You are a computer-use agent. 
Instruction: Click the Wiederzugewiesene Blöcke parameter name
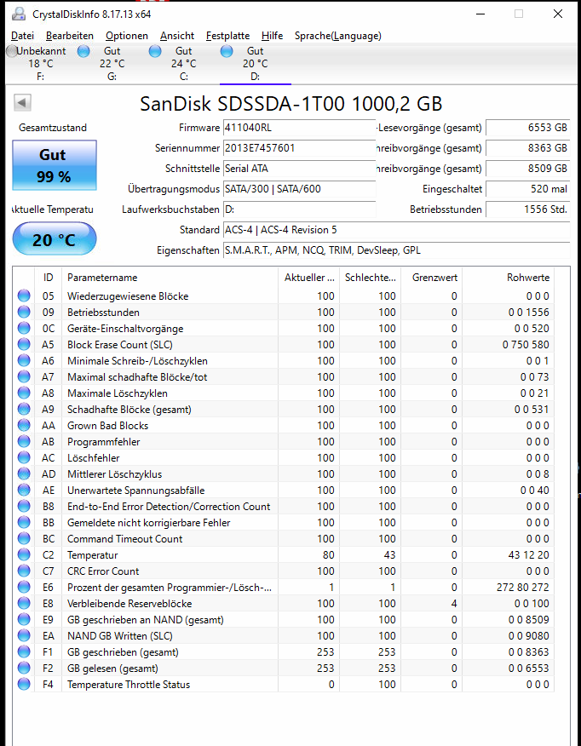pos(128,296)
